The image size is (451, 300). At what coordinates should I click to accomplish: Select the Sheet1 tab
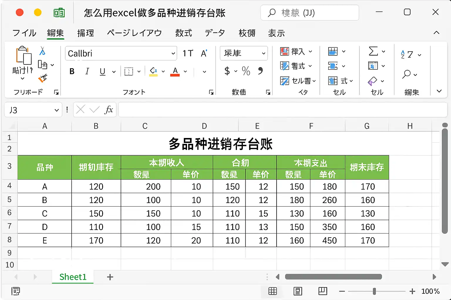click(x=73, y=277)
